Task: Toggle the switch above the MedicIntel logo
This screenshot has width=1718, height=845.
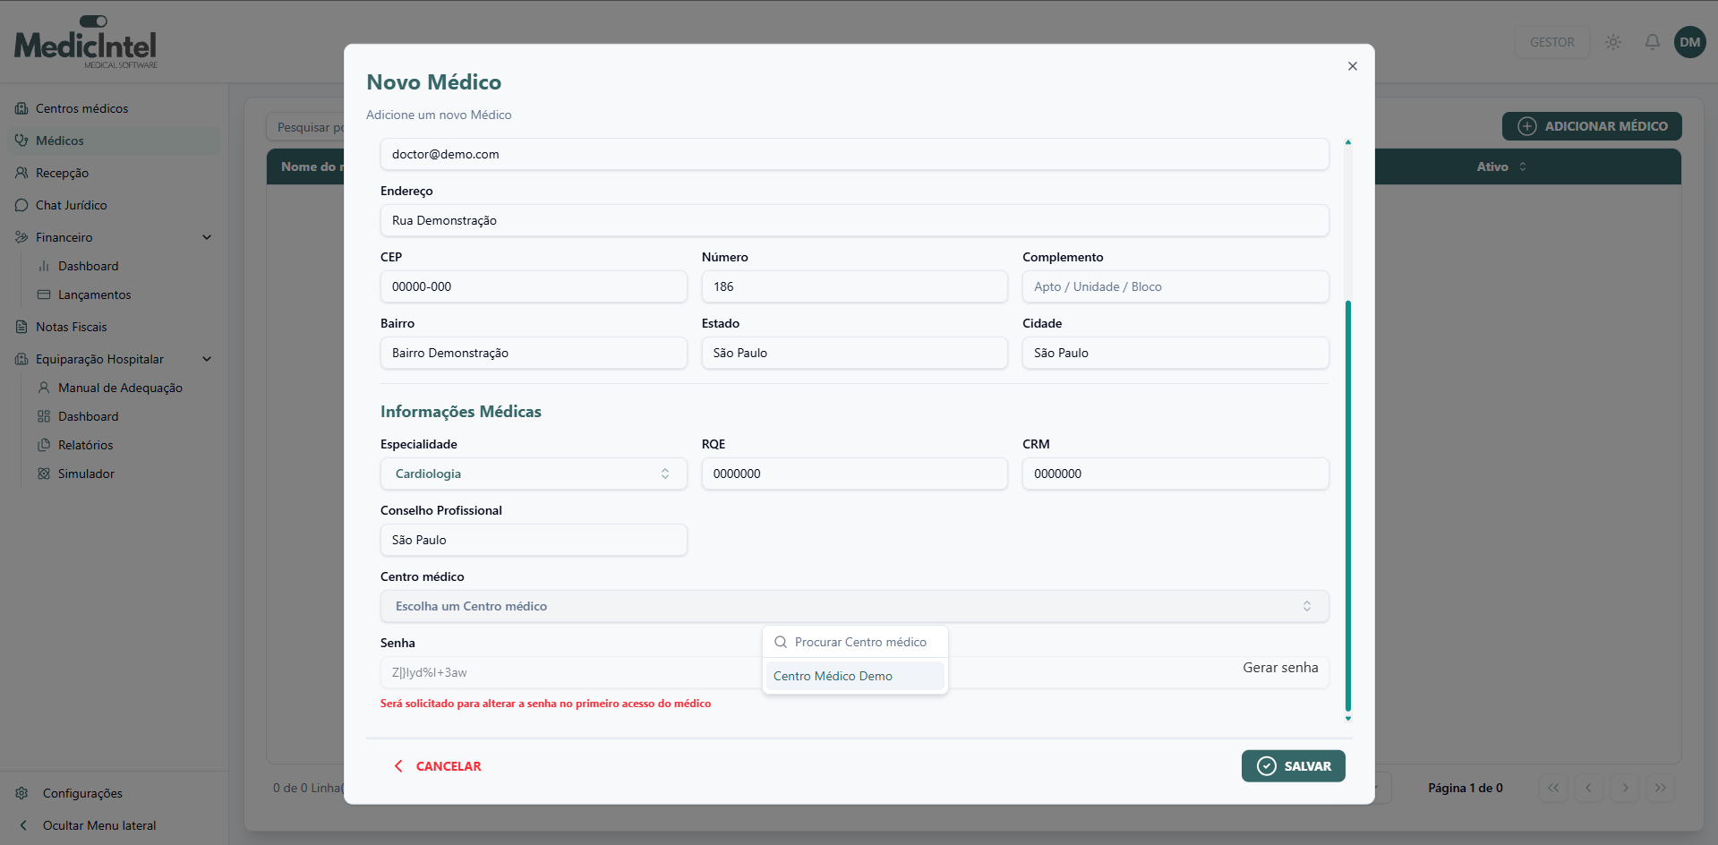Action: point(93,21)
